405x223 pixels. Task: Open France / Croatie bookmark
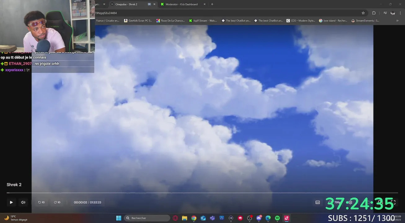click(108, 21)
